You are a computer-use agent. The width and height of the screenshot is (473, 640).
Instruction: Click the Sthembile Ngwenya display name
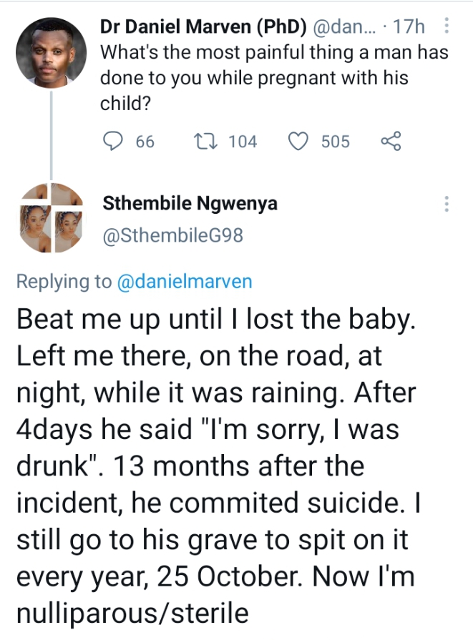click(190, 204)
